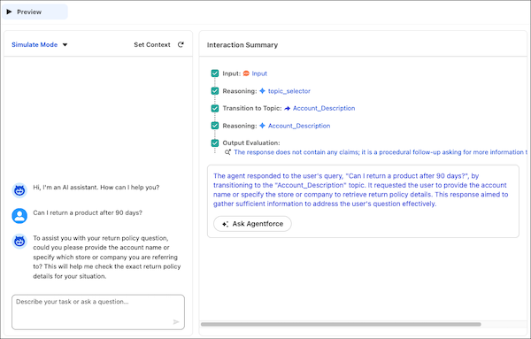The width and height of the screenshot is (531, 339).
Task: Open the Input link
Action: point(259,73)
